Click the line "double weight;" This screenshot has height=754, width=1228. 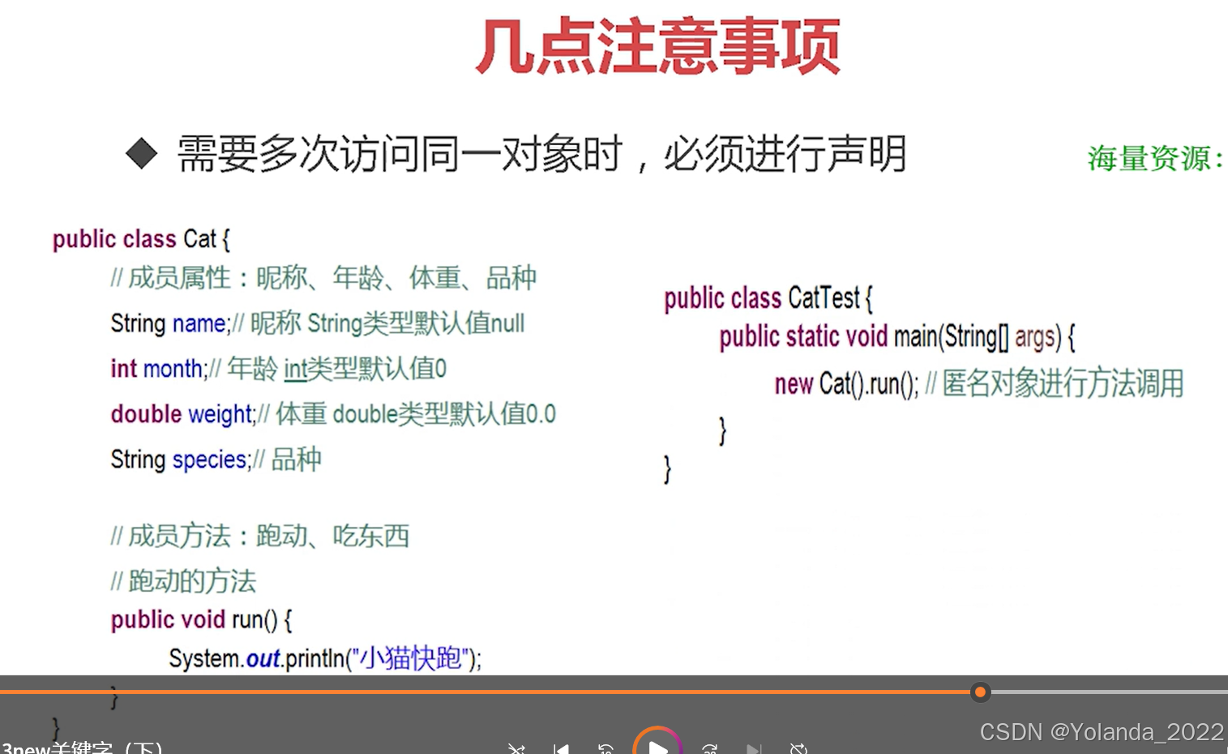tap(184, 414)
